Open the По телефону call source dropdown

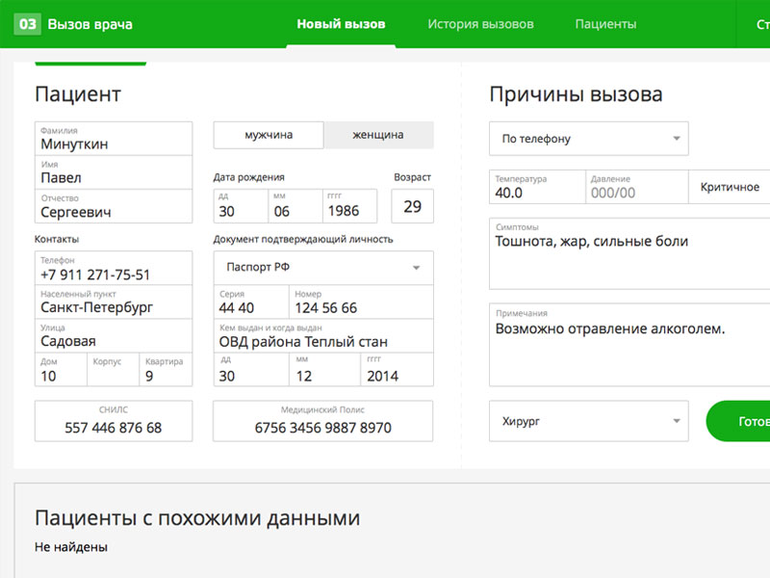(588, 139)
